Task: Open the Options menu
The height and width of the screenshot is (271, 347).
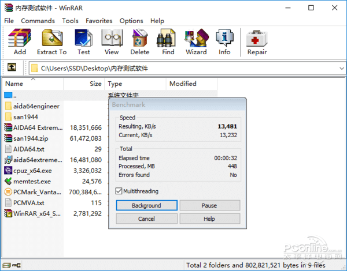Action: coord(131,21)
